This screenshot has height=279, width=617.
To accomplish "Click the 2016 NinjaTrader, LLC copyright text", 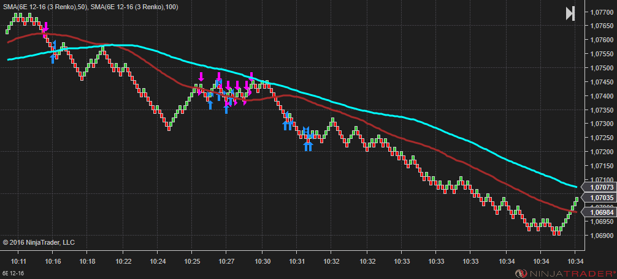I will (x=39, y=242).
